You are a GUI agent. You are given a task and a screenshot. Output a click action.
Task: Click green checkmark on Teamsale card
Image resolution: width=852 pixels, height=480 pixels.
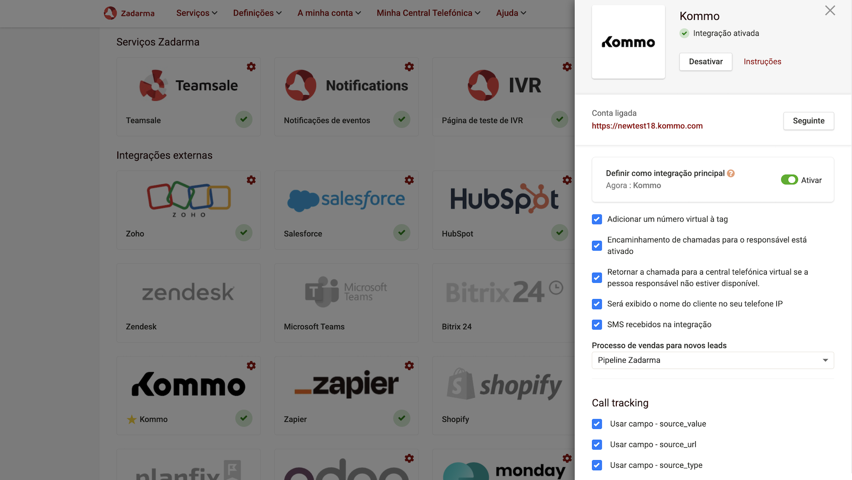pyautogui.click(x=244, y=119)
